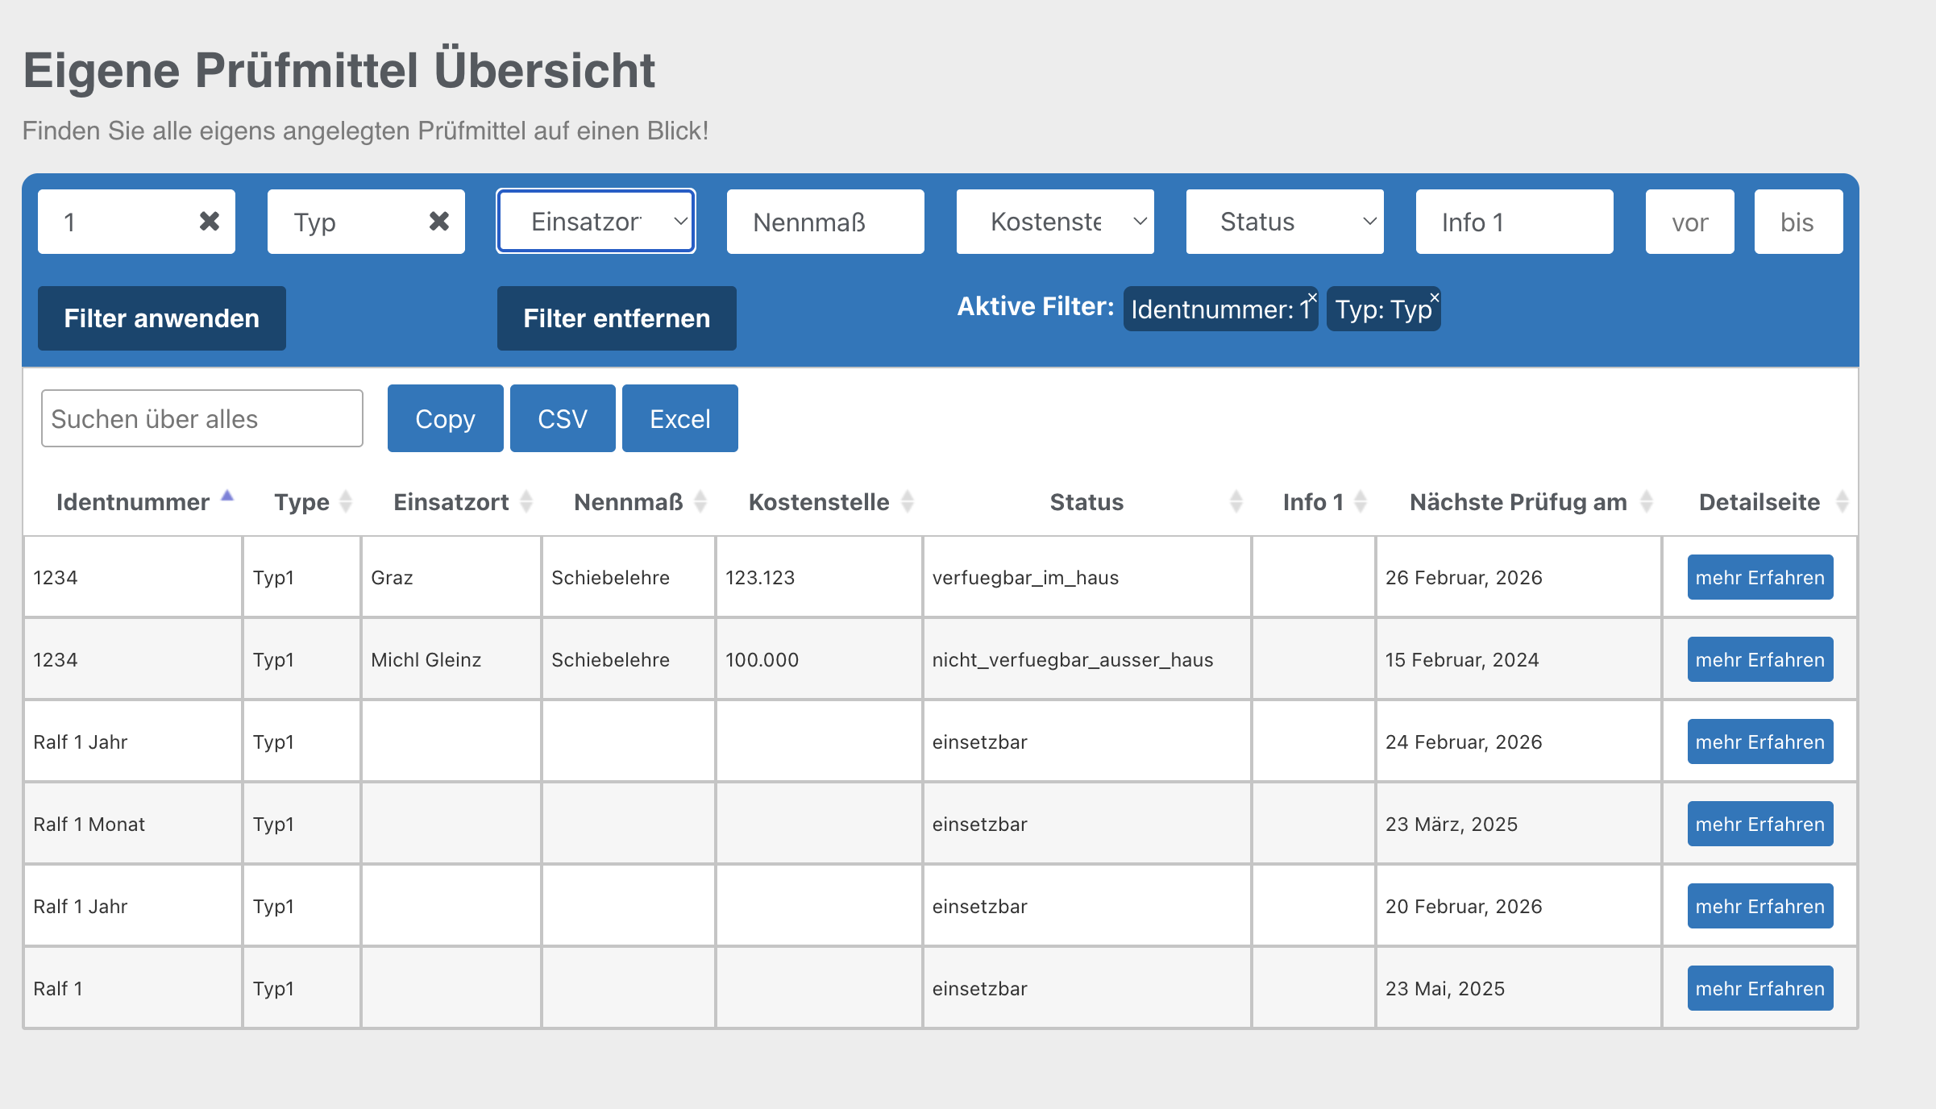Sort table by Einsatzort column
This screenshot has width=1936, height=1109.
[451, 502]
